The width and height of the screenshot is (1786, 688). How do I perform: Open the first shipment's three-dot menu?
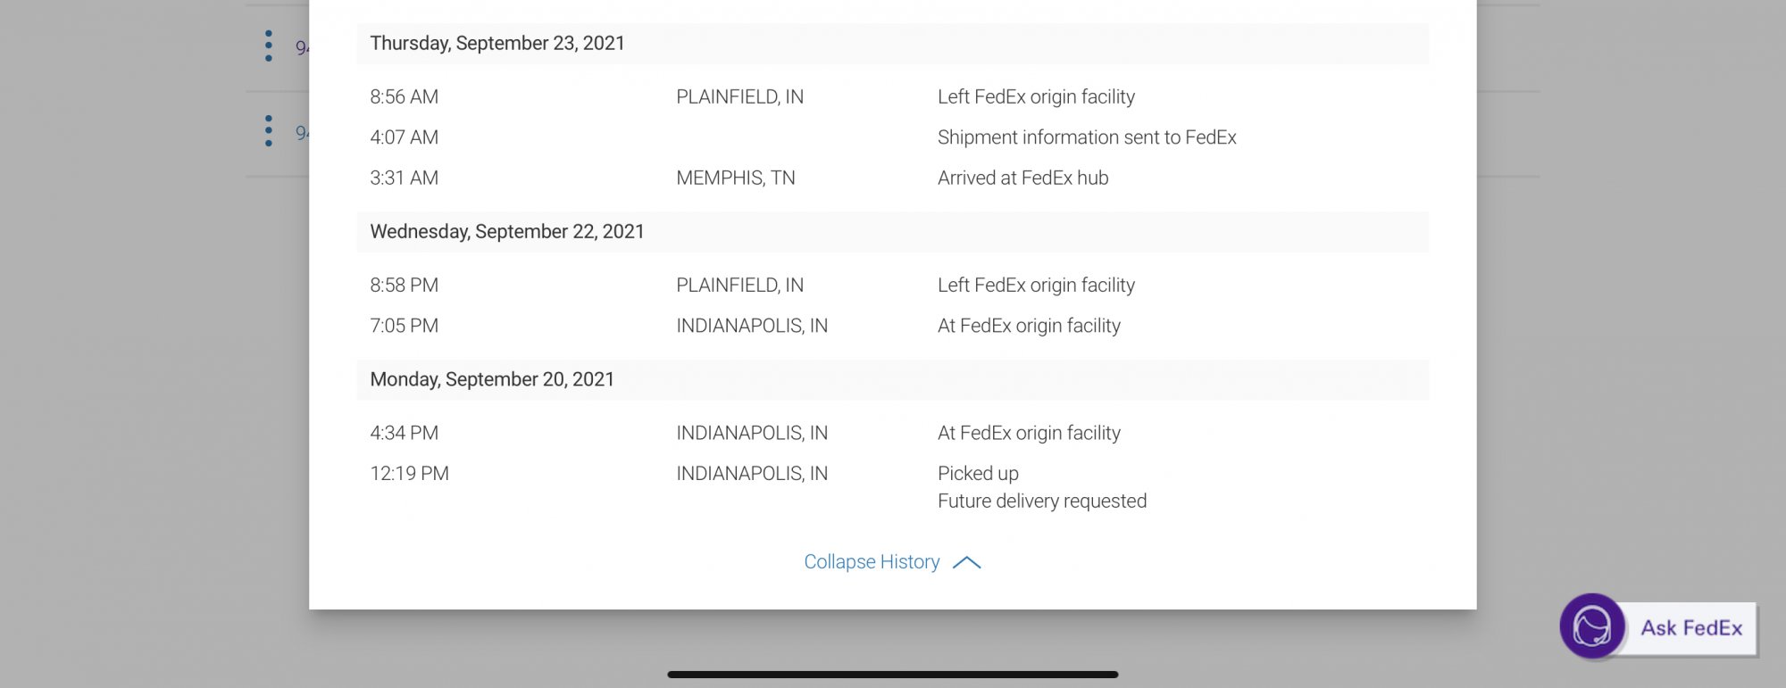(268, 46)
